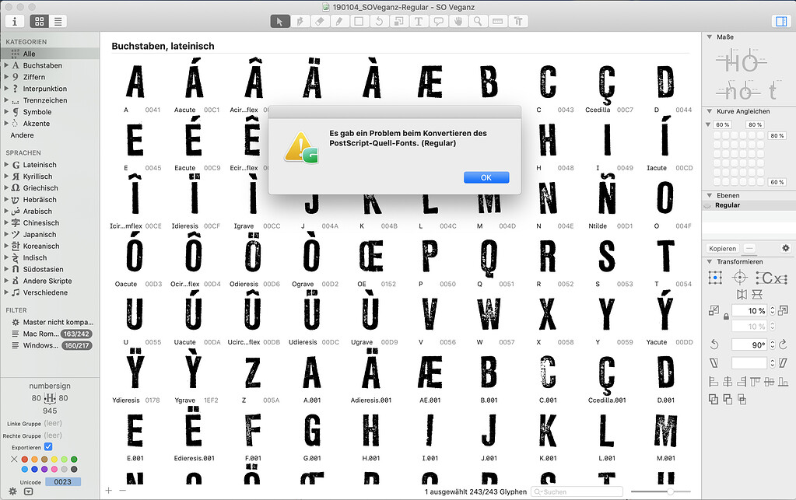Open the font info button
Image resolution: width=796 pixels, height=500 pixels.
click(15, 21)
